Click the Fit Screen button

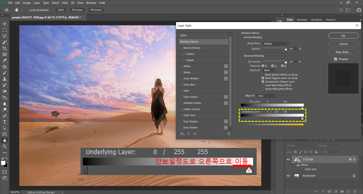pos(77,10)
